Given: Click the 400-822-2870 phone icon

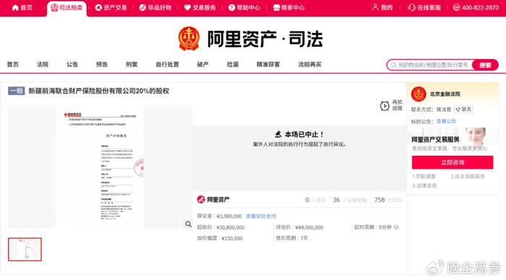Looking at the screenshot, I should [x=456, y=7].
